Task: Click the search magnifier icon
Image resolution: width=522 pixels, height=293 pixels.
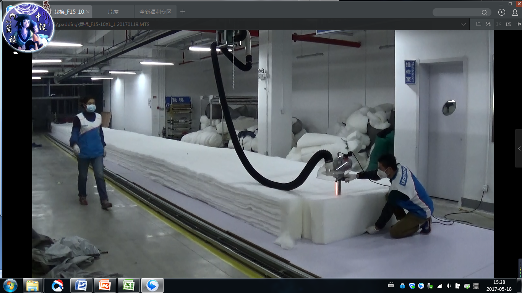Action: 484,13
